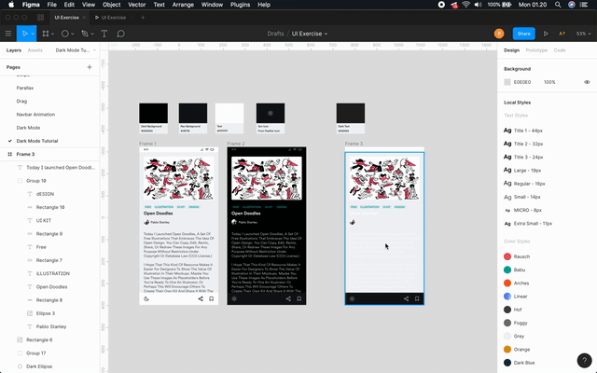Select the Babu color style
Viewport: 597px width, 373px height.
(514, 269)
